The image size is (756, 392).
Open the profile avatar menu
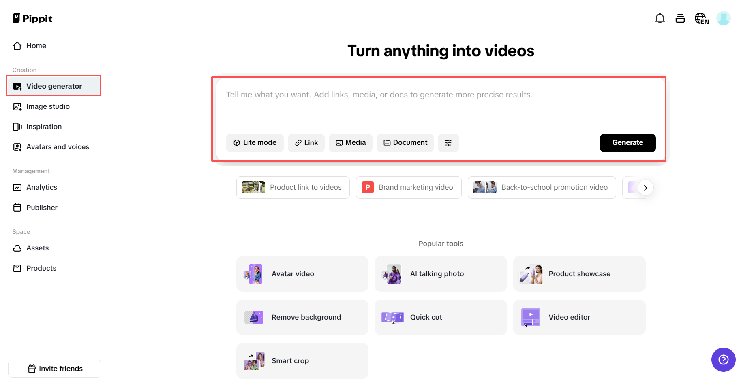pyautogui.click(x=724, y=18)
